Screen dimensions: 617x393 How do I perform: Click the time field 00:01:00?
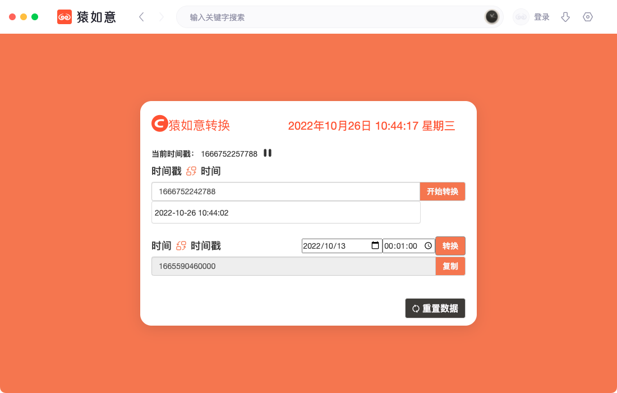pyautogui.click(x=408, y=246)
